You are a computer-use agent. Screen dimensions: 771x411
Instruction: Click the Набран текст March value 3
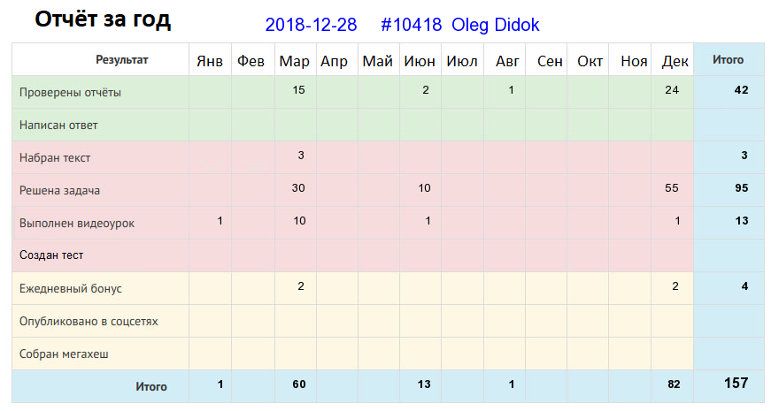tap(301, 156)
